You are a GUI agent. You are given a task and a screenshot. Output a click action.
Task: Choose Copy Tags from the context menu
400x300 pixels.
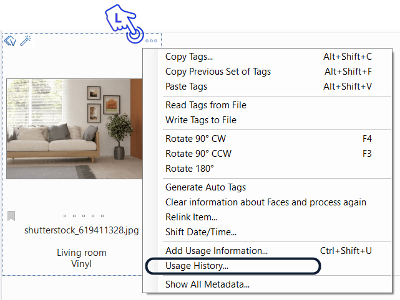(188, 57)
